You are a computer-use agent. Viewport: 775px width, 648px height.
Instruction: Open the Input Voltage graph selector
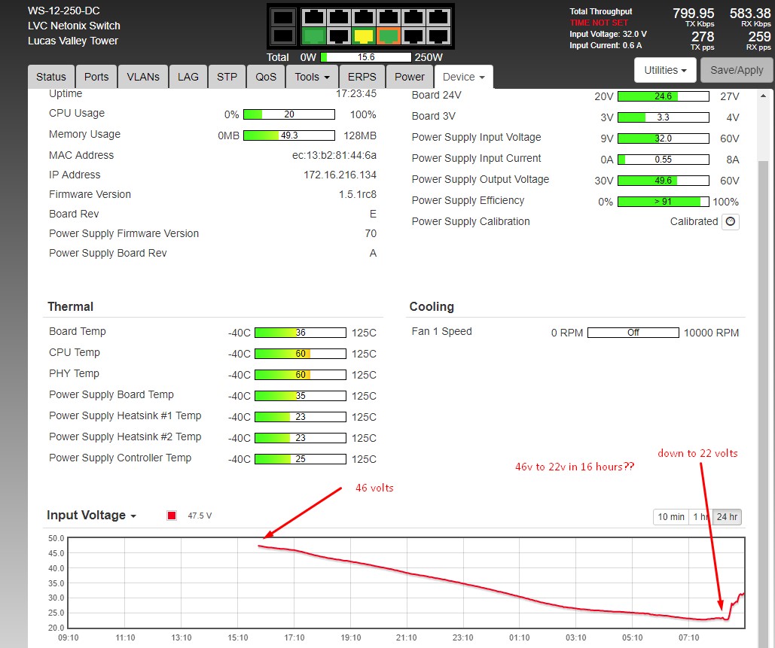[x=91, y=516]
